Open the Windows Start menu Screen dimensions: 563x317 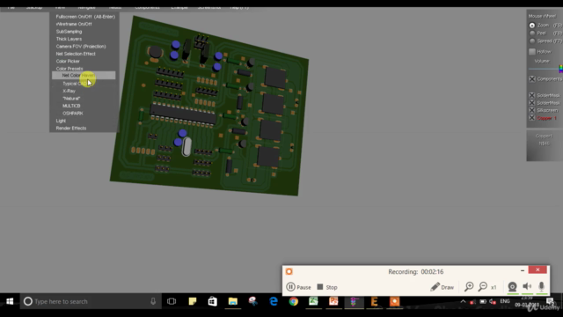10,301
